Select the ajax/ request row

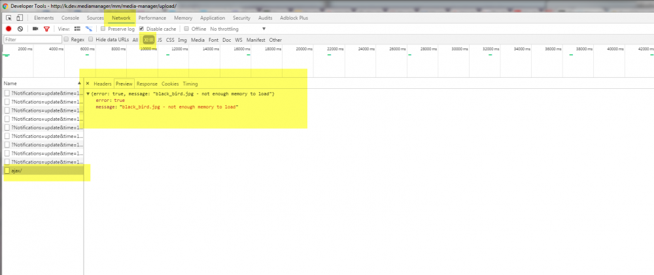[42, 170]
